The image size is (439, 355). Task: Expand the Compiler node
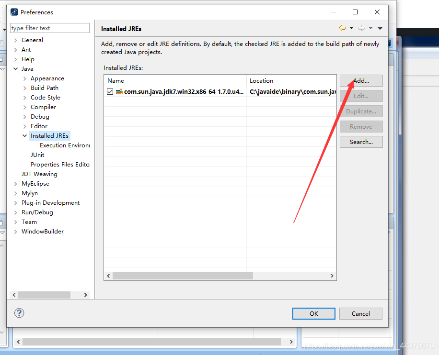pyautogui.click(x=24, y=107)
